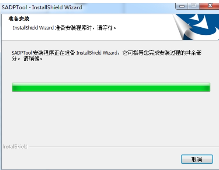Click the 取消 cancel button
The image size is (219, 170).
tap(197, 159)
